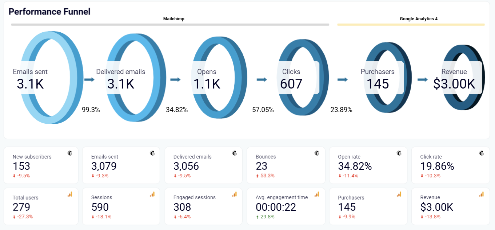Click the Delivered emails card -9.5% change
The width and height of the screenshot is (495, 230).
184,176
